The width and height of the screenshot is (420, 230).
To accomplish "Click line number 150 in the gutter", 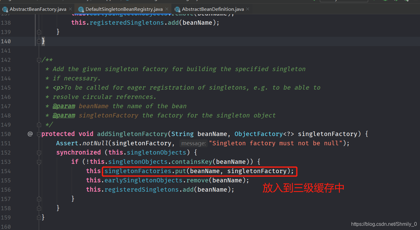I will point(6,134).
